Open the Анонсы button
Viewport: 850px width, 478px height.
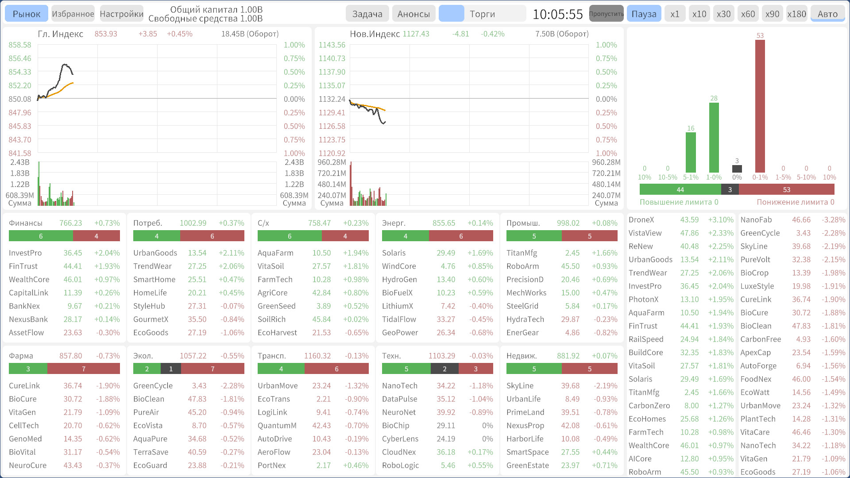(413, 14)
